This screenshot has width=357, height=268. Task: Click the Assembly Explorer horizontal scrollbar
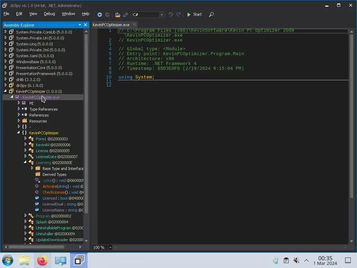pyautogui.click(x=36, y=247)
